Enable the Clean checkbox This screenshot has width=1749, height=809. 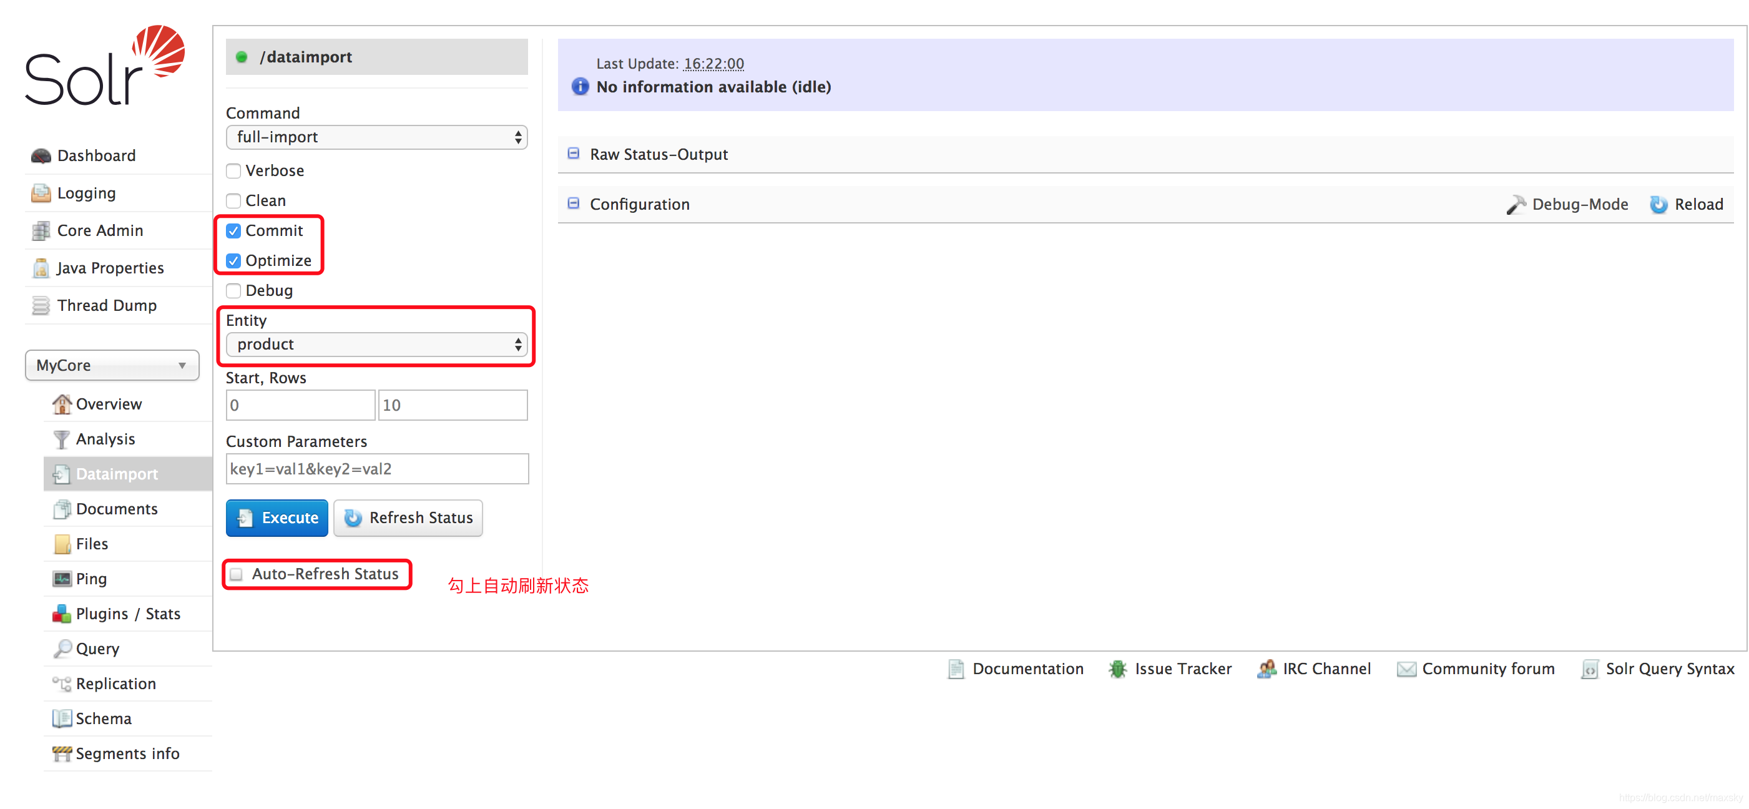click(233, 201)
